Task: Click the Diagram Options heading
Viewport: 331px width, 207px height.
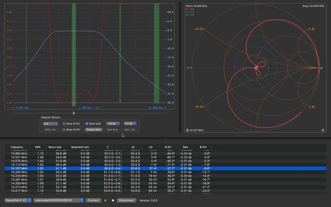Action: (x=51, y=117)
